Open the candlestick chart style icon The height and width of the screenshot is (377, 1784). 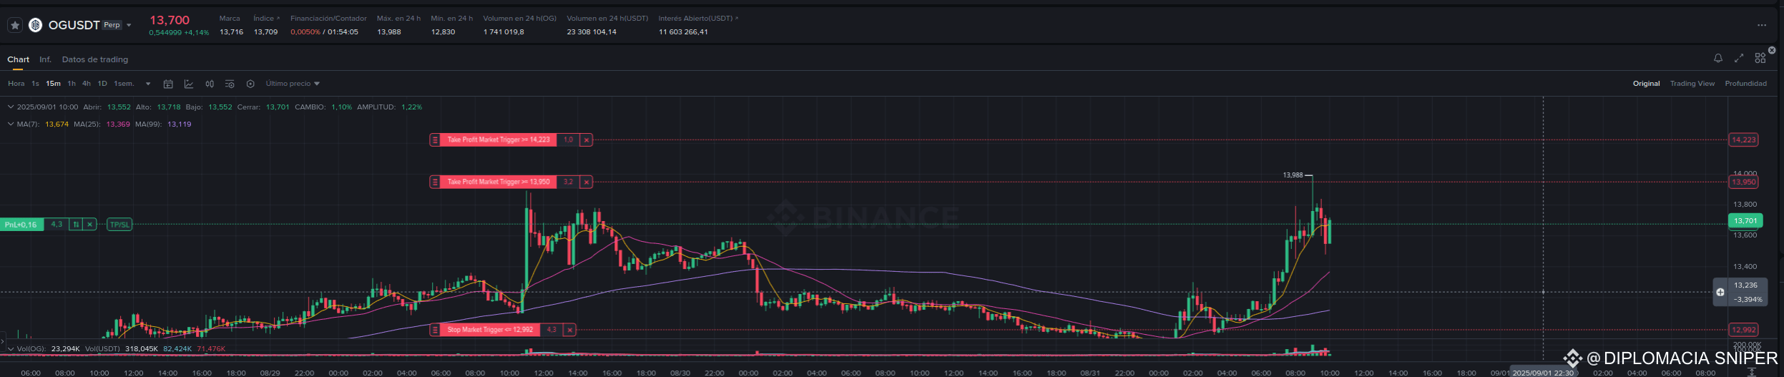tap(210, 84)
